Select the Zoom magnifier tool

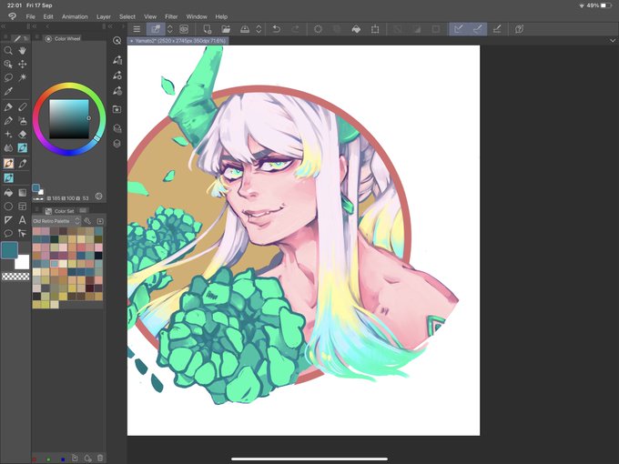tap(8, 51)
